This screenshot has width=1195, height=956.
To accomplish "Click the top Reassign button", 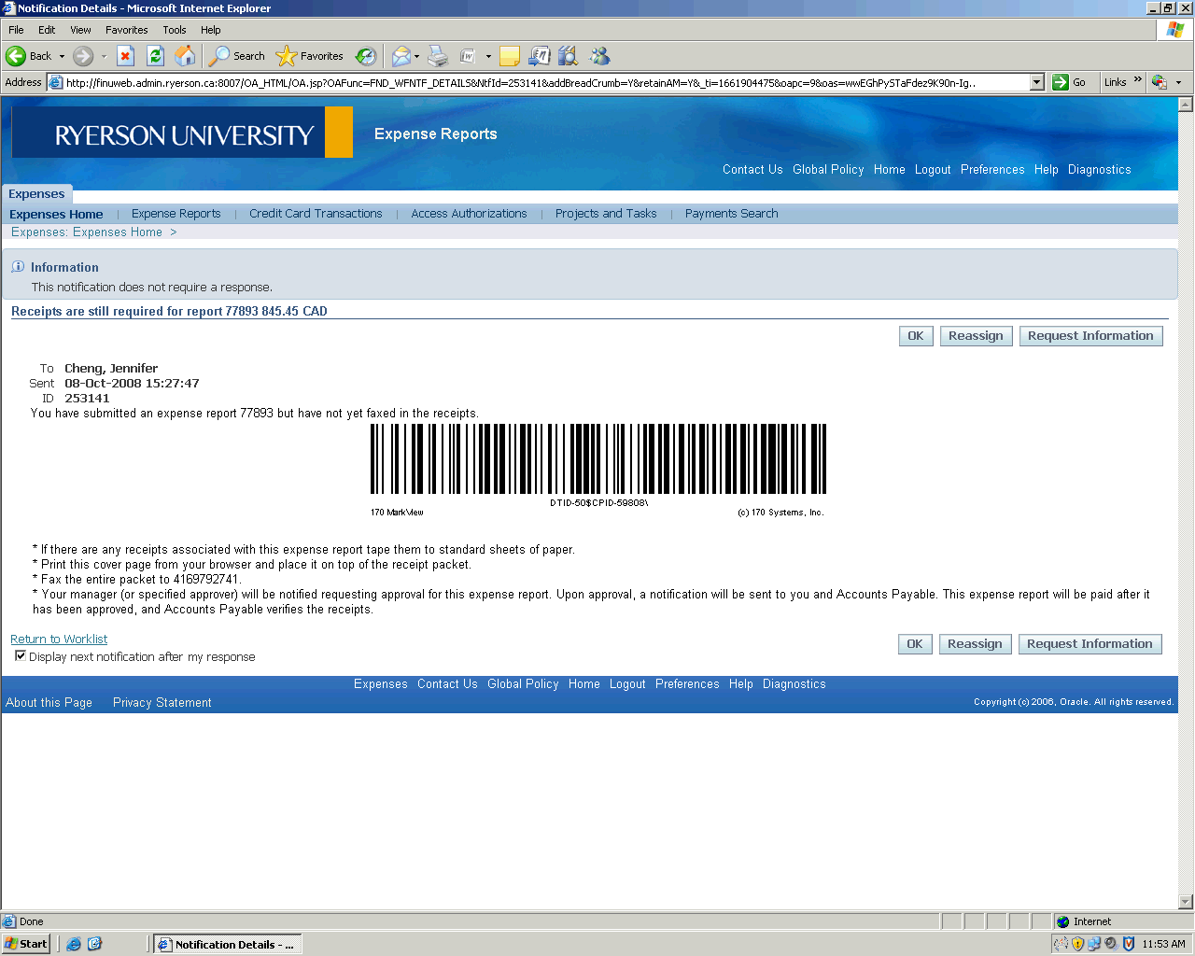I will 976,336.
